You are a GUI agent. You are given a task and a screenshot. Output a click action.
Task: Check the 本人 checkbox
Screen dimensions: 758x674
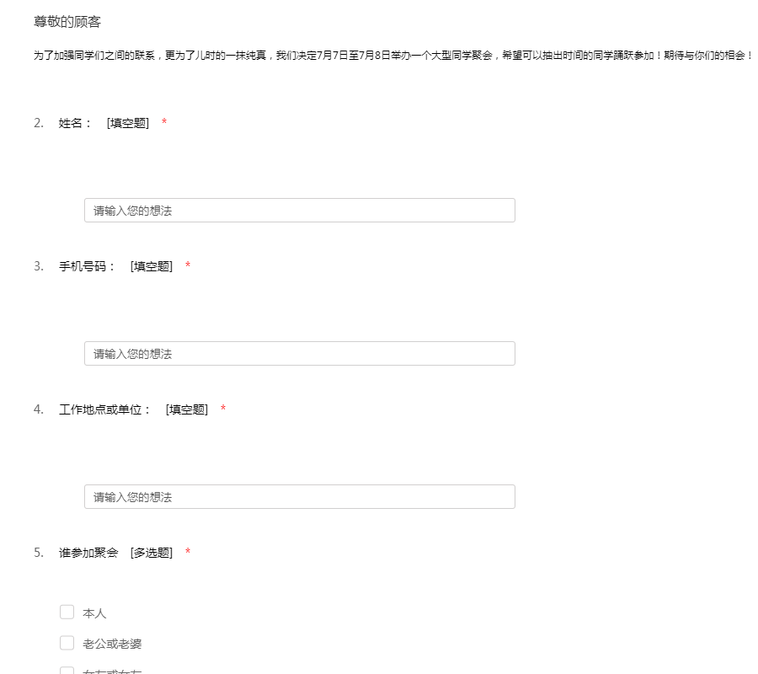coord(67,612)
